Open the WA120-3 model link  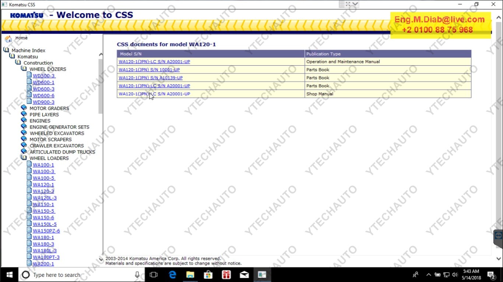tap(43, 191)
